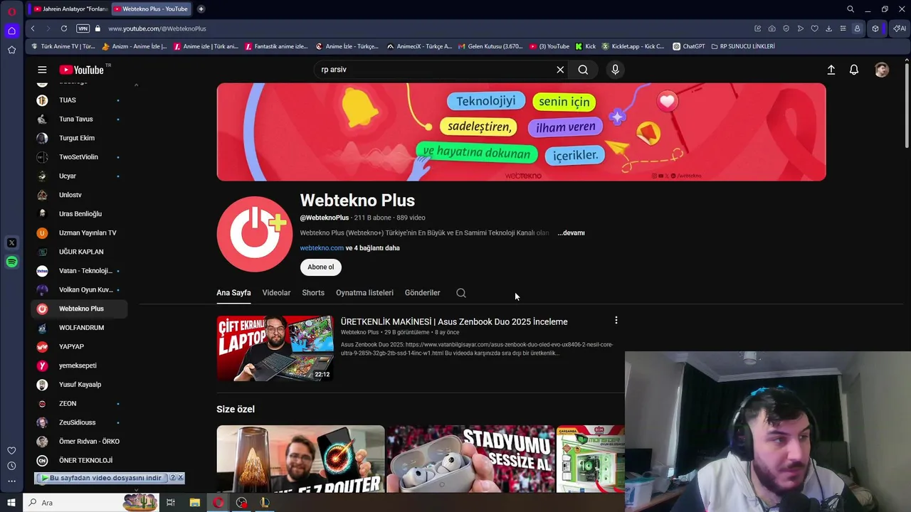The width and height of the screenshot is (911, 512).
Task: Open the extensions cube icon
Action: point(875,28)
